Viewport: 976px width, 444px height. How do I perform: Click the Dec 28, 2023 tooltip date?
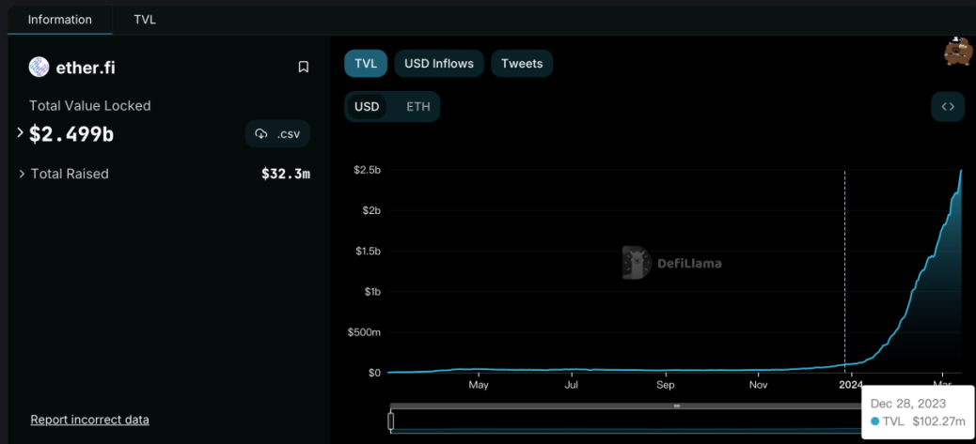click(908, 404)
